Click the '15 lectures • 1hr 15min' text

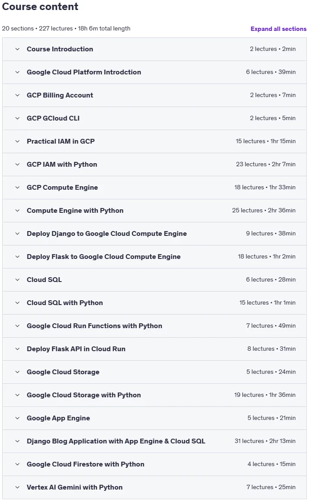click(265, 141)
